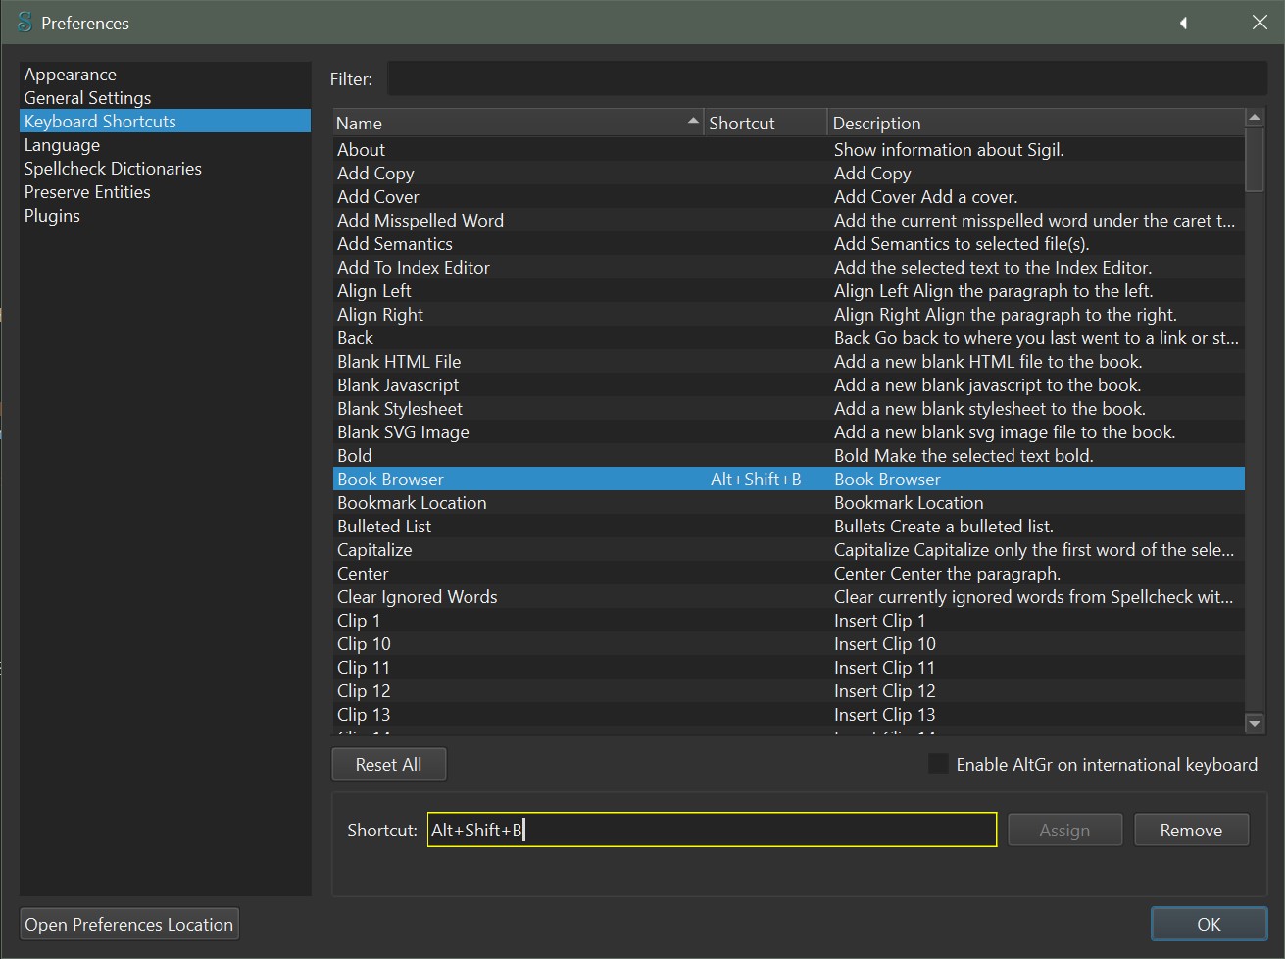Select the Clip 10 row
The width and height of the screenshot is (1285, 959).
coord(788,644)
